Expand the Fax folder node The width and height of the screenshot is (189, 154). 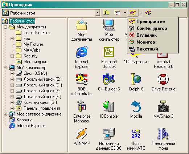(12, 38)
